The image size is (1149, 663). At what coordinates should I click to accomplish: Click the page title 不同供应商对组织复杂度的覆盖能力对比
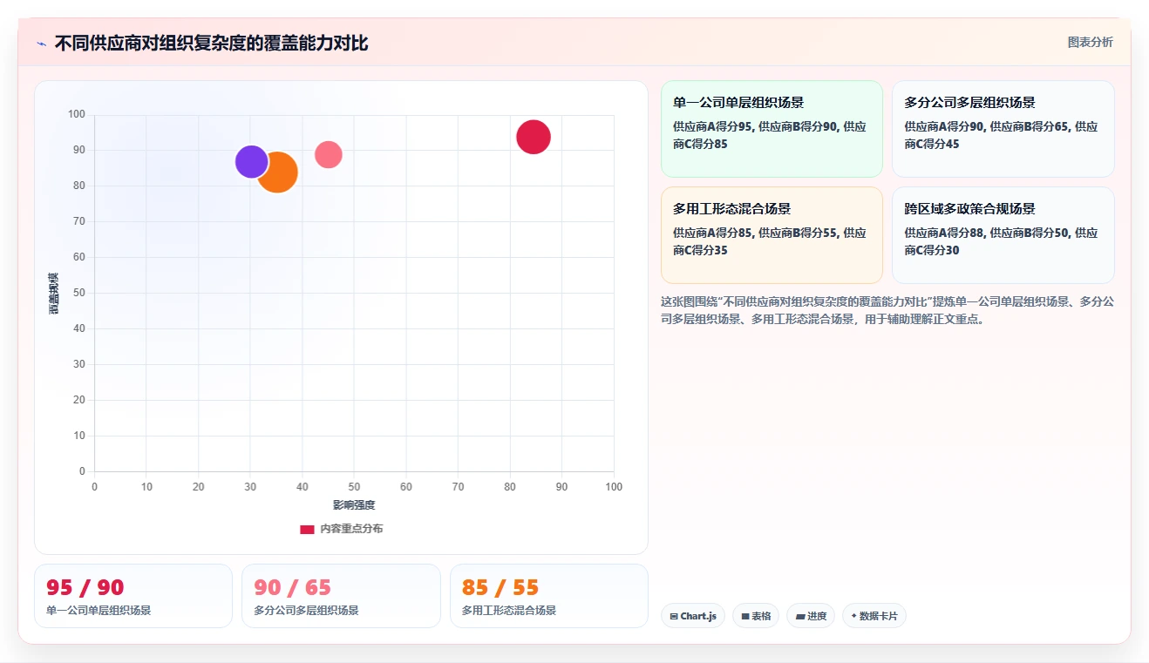(x=212, y=43)
